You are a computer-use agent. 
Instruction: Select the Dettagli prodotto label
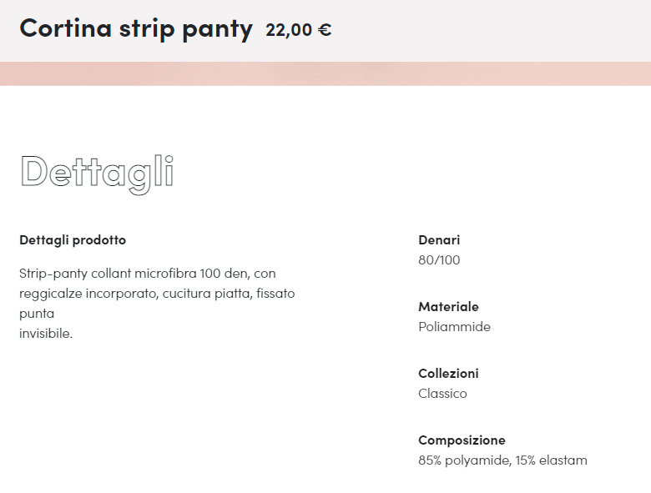point(73,240)
